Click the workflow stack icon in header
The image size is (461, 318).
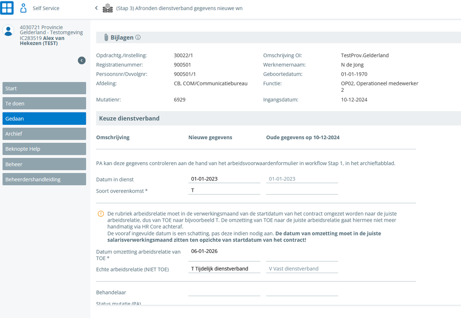point(108,8)
